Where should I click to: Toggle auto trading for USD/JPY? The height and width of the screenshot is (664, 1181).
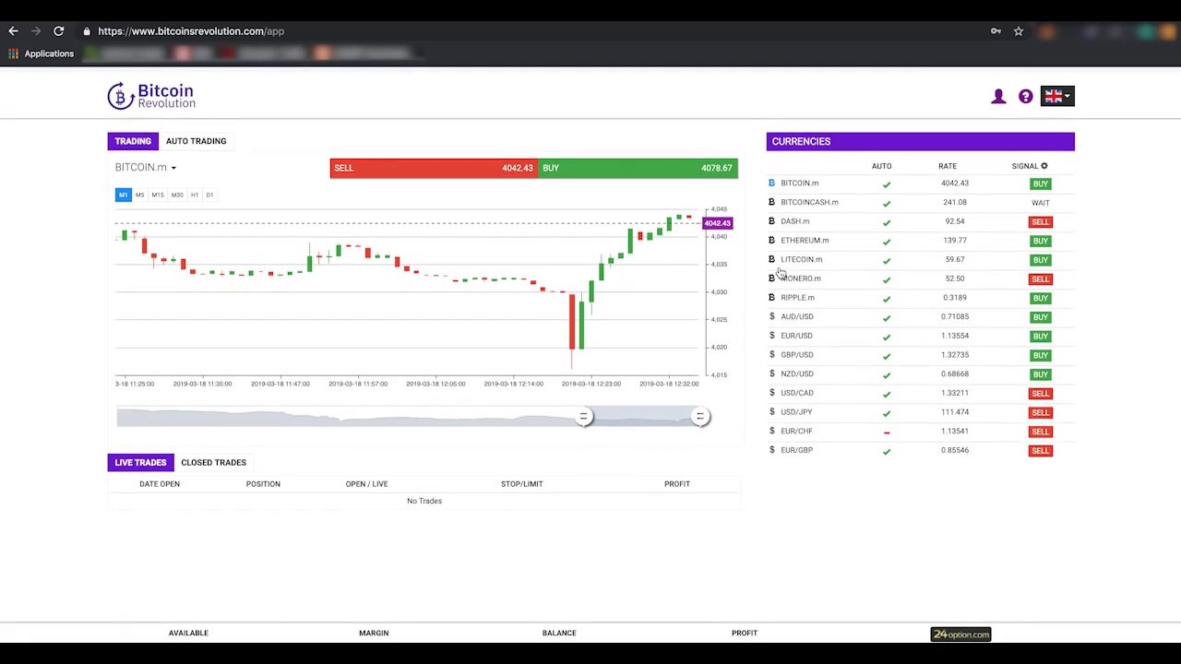pyautogui.click(x=887, y=412)
